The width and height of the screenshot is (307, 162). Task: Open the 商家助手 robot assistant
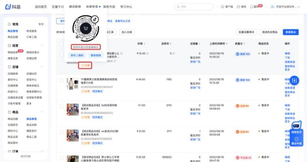coord(296,127)
